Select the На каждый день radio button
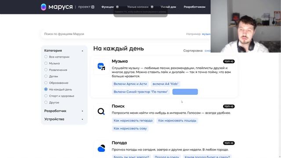 pyautogui.click(x=46, y=89)
